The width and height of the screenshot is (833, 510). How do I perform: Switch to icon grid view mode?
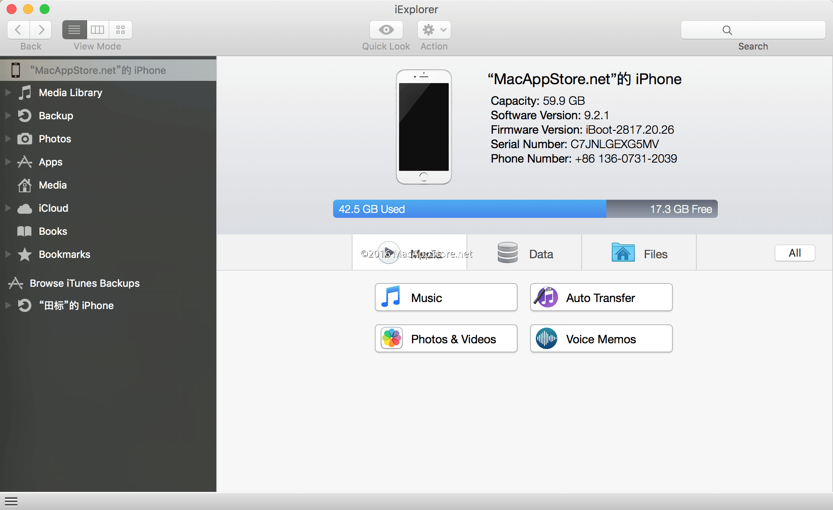(x=121, y=30)
